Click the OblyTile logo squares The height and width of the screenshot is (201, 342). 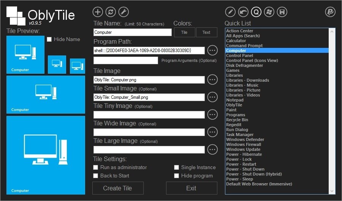[16, 16]
